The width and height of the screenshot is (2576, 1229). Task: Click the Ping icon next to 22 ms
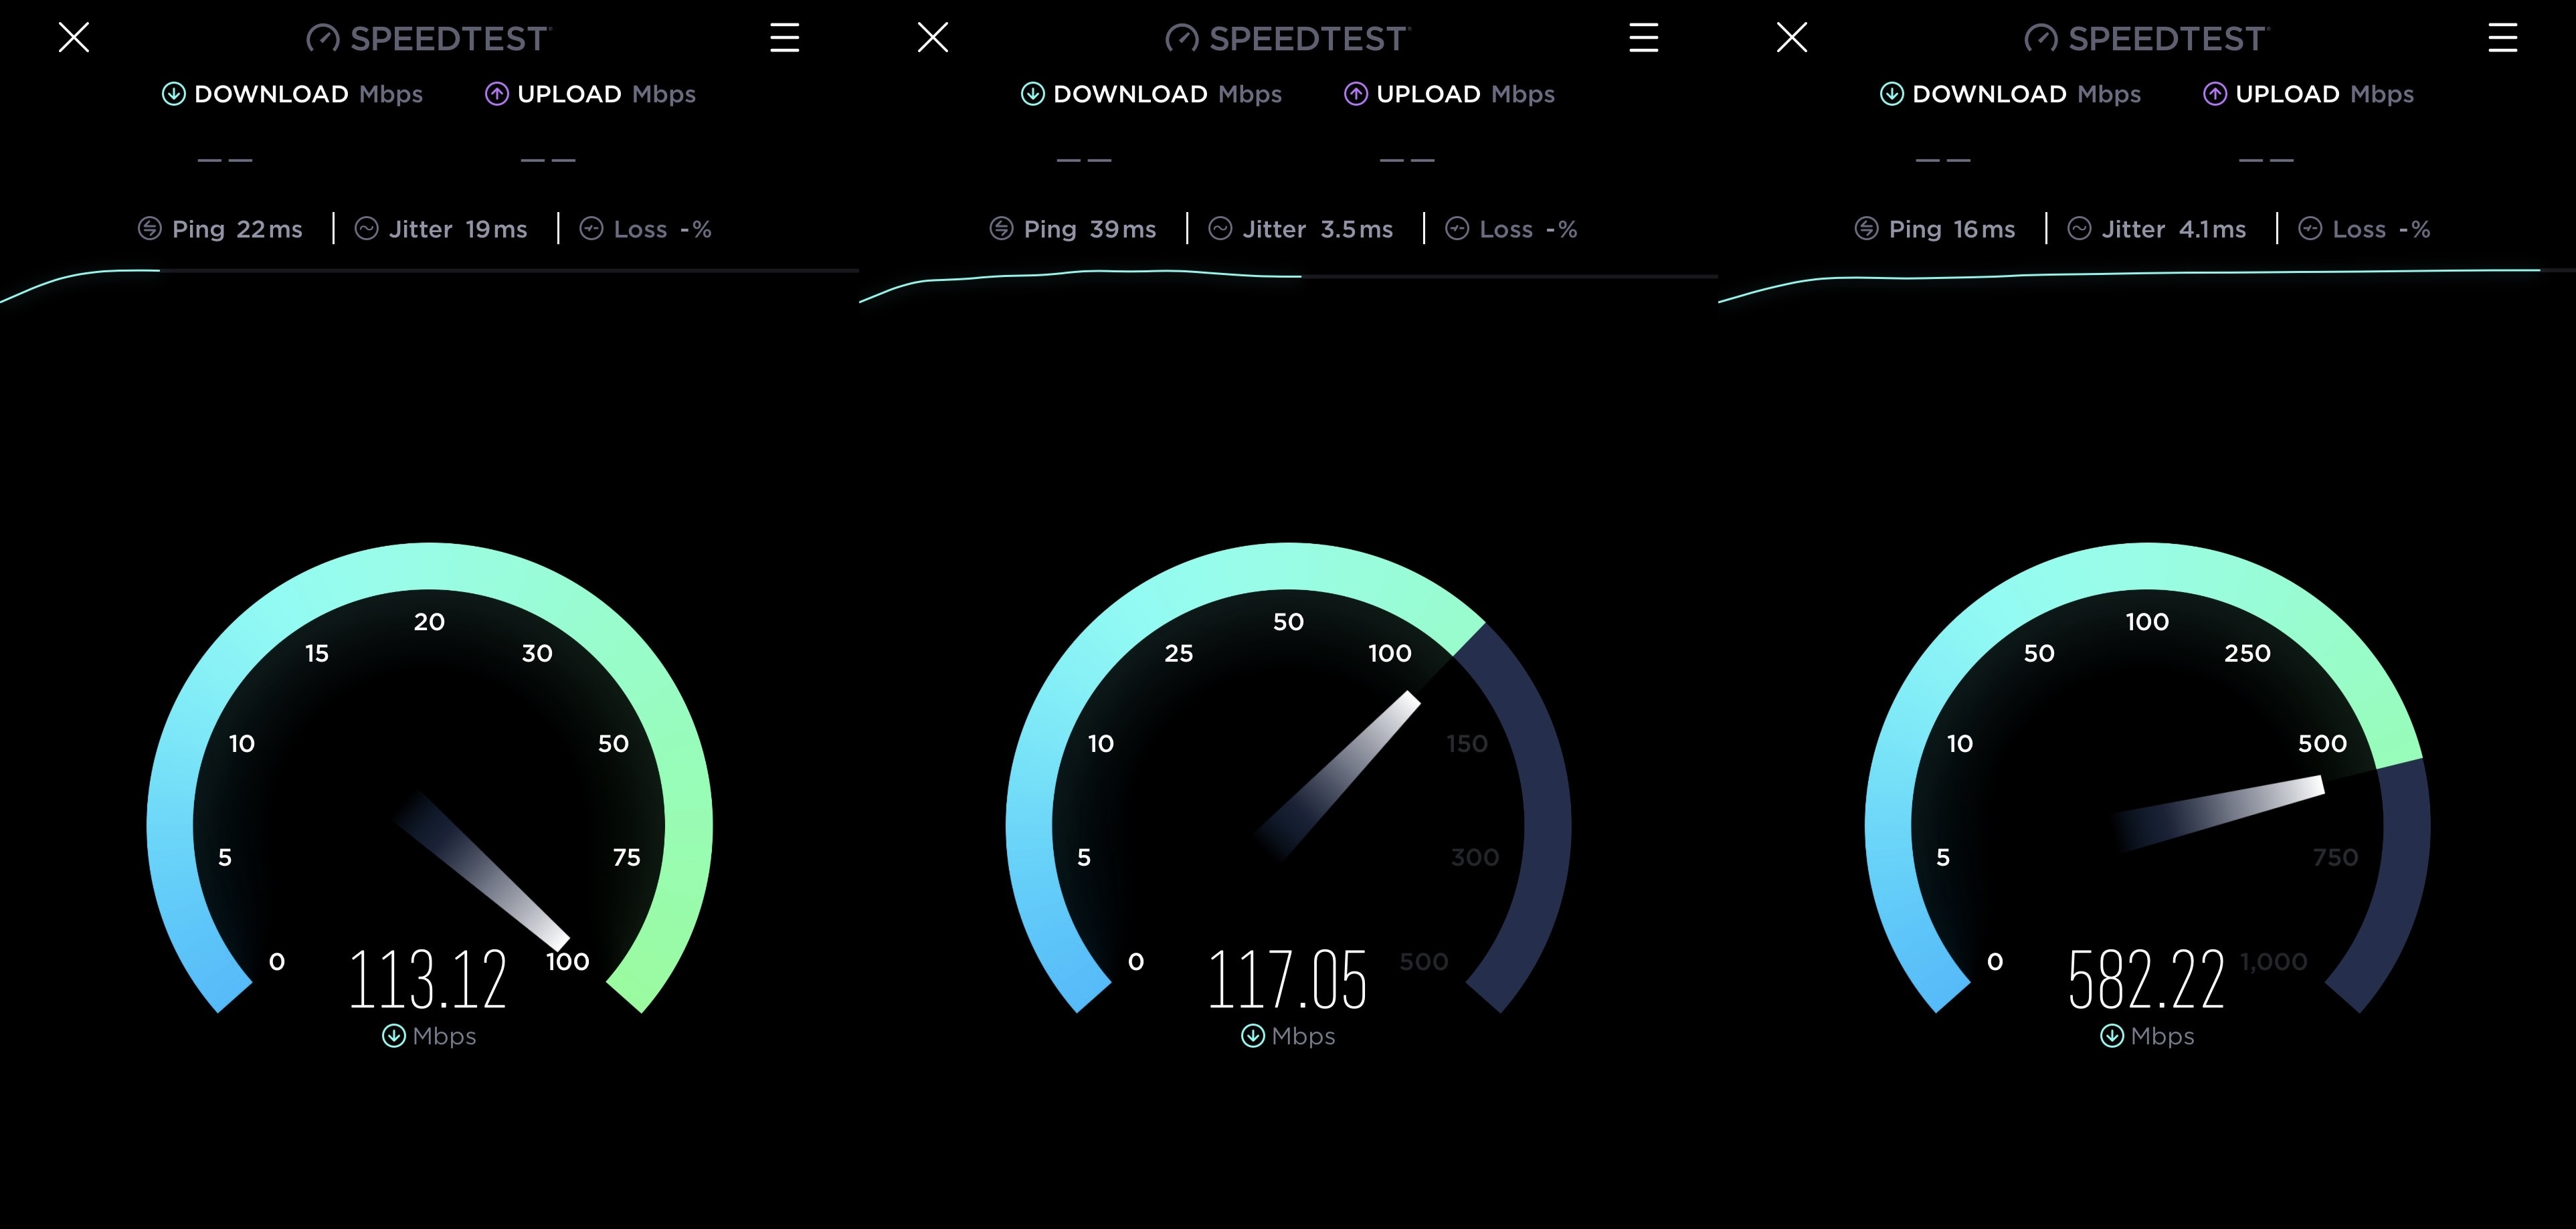coord(149,229)
